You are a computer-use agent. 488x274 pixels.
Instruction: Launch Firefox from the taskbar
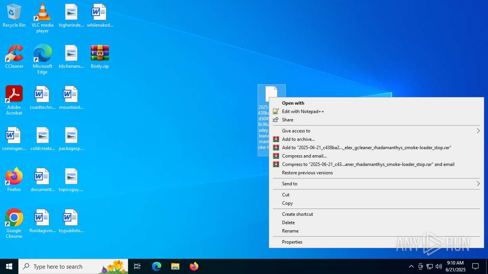pos(194,266)
